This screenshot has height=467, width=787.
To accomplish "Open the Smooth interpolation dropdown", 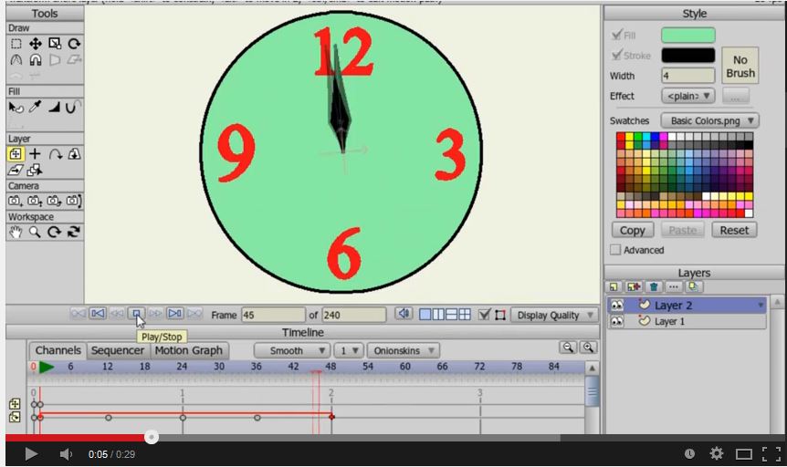I will (x=291, y=350).
